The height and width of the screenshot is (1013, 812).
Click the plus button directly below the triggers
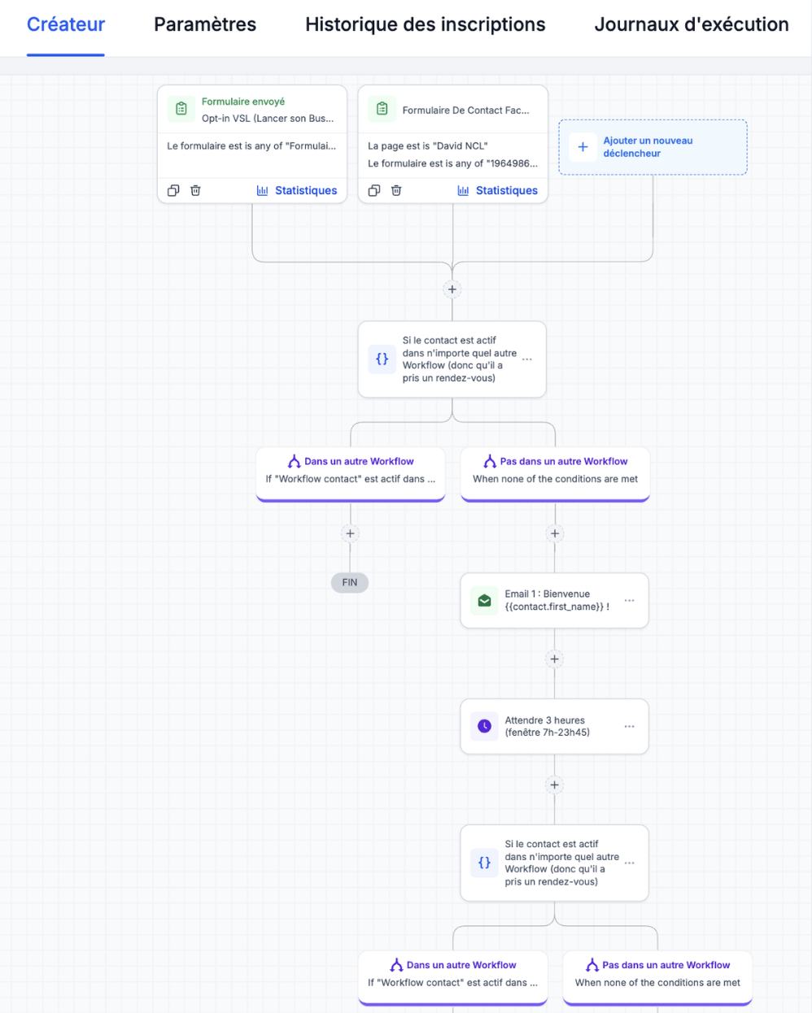click(452, 289)
